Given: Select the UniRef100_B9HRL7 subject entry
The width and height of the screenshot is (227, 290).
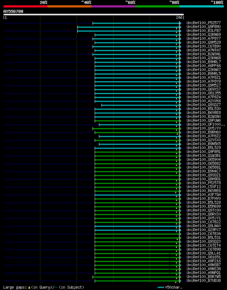Looking at the screenshot, I should 204,62.
